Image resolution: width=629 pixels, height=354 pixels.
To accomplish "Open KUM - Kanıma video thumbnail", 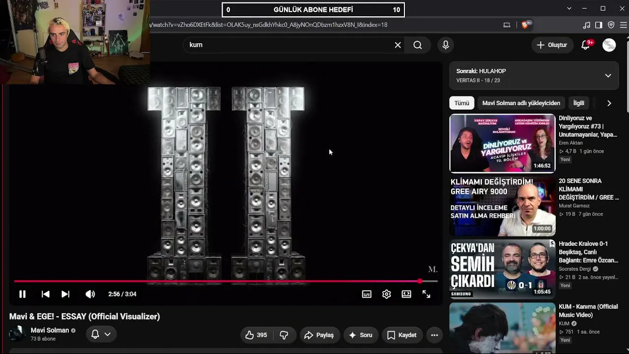I will pyautogui.click(x=502, y=328).
